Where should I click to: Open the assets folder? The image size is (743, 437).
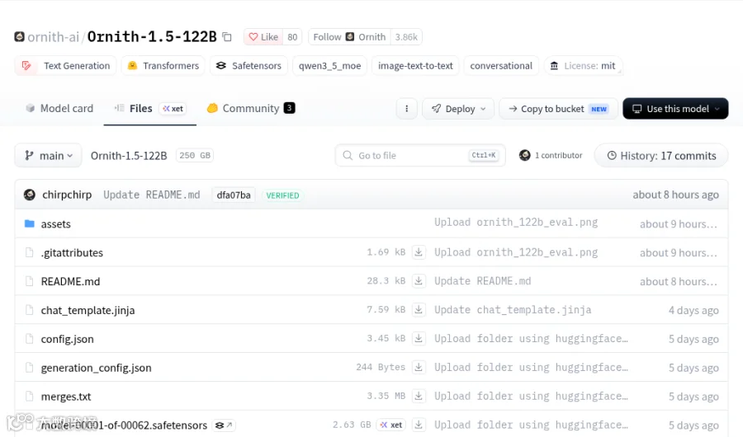[56, 224]
